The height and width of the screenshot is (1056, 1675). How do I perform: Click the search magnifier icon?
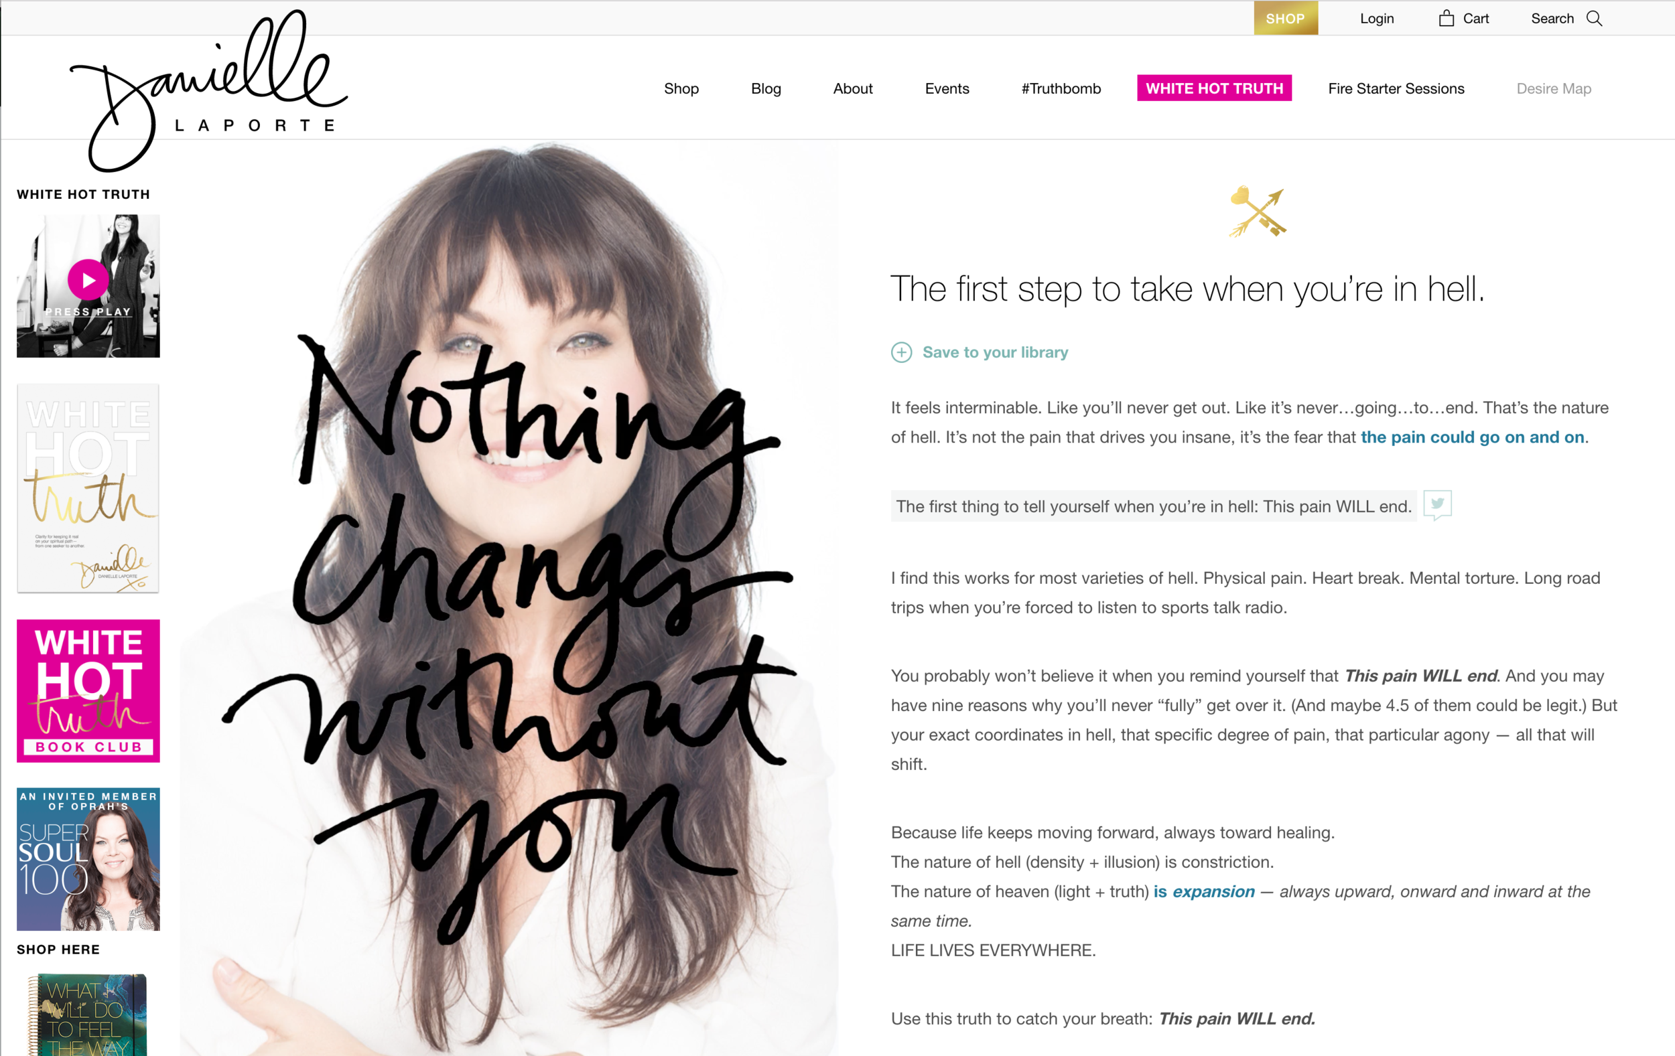pyautogui.click(x=1594, y=19)
